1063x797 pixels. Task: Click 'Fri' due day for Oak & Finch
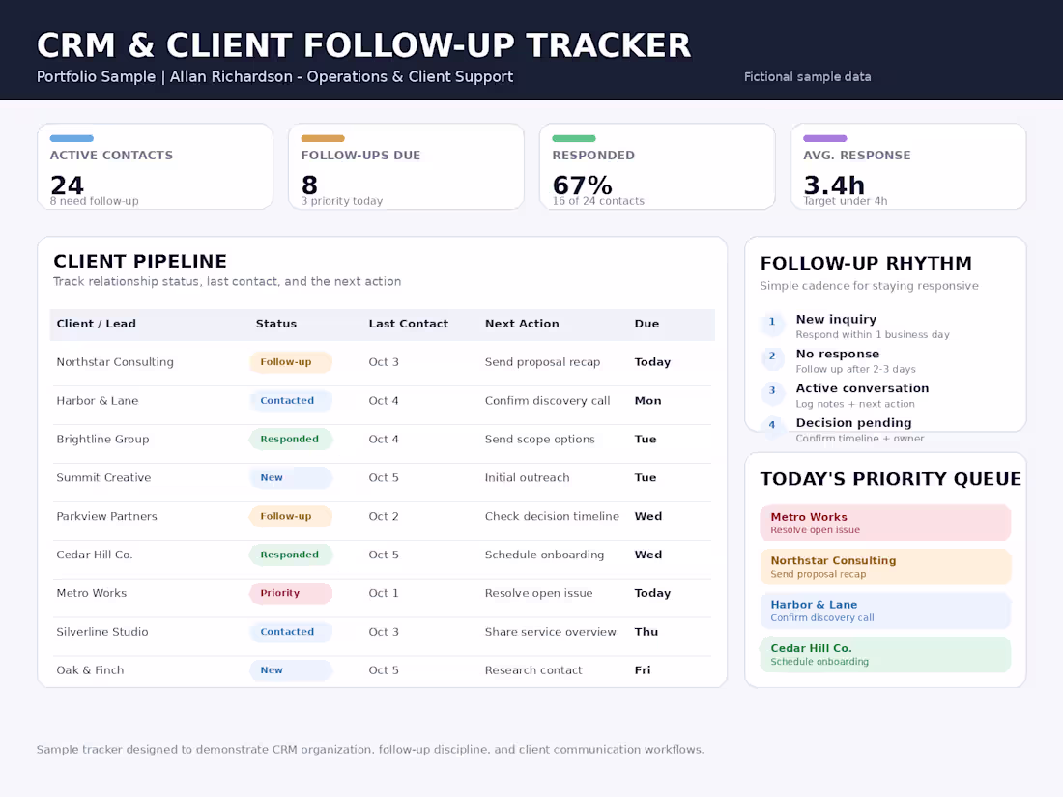(642, 670)
